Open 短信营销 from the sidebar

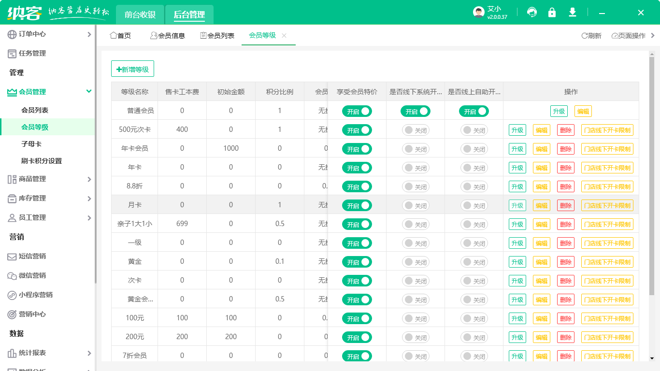(x=32, y=257)
